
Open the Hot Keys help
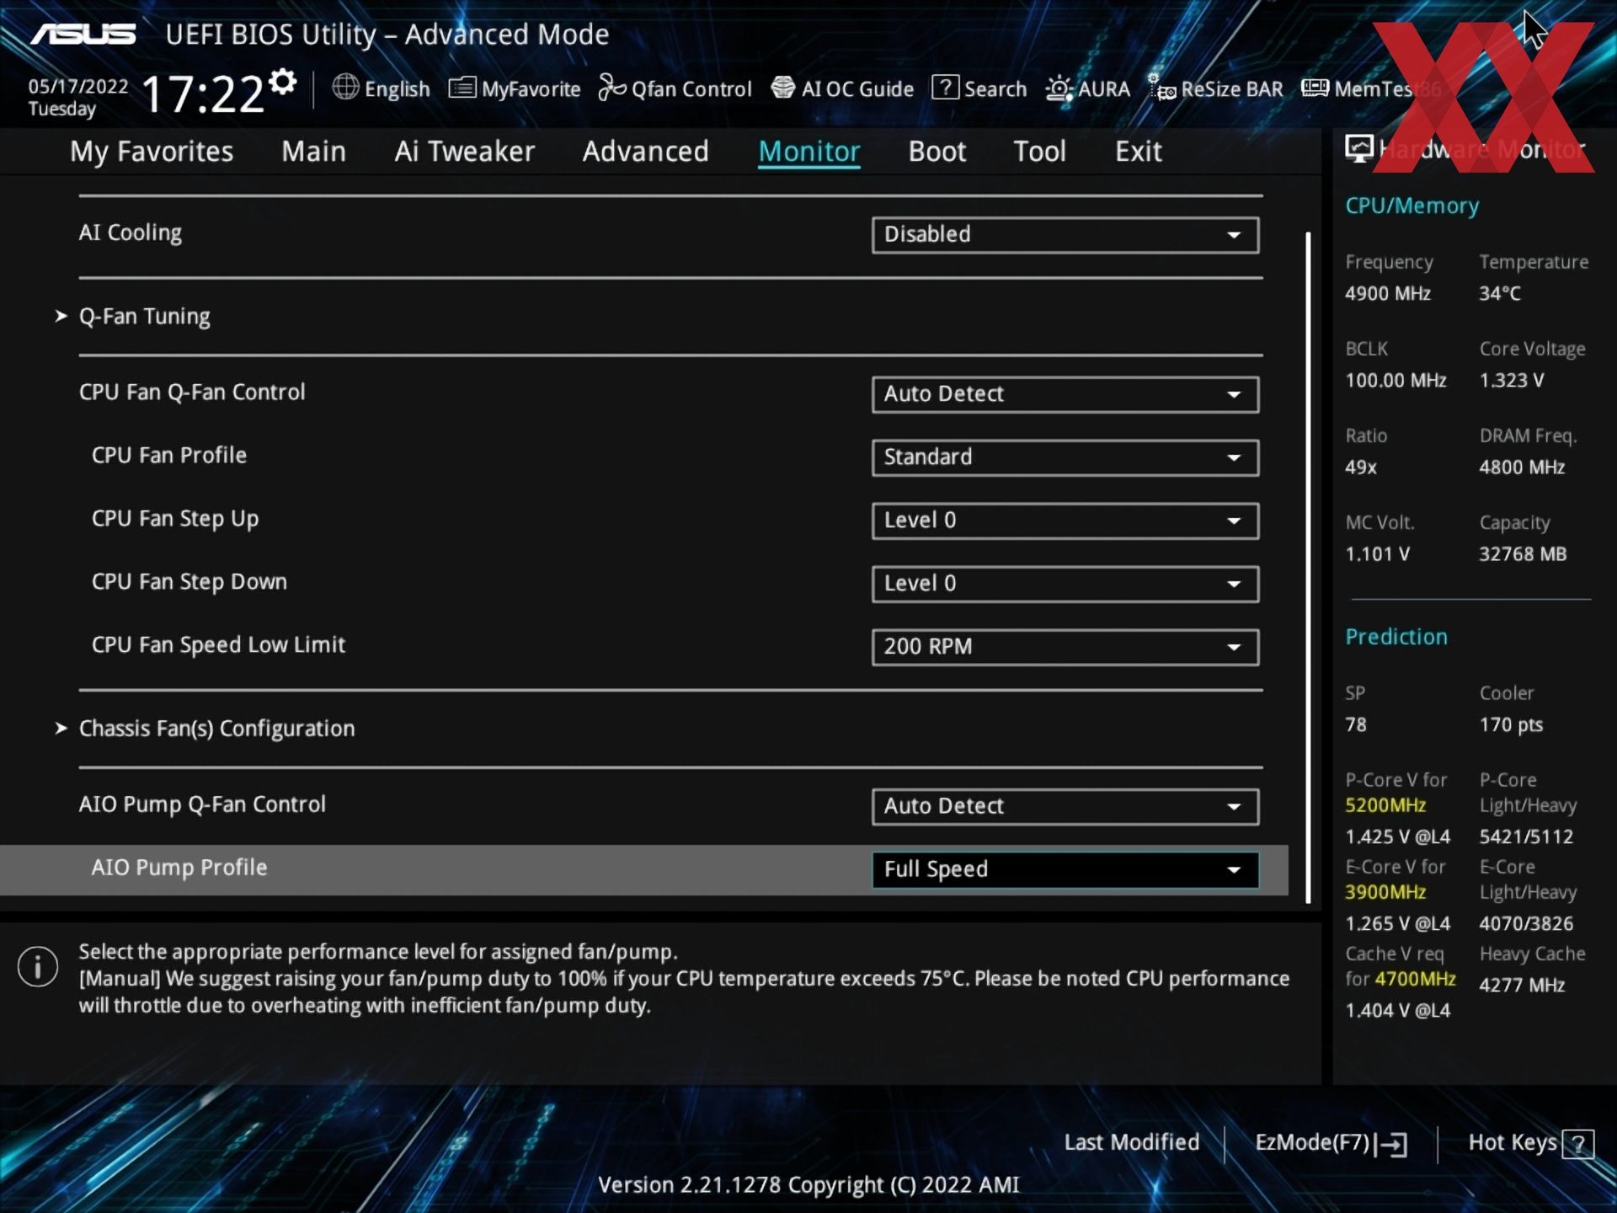click(1512, 1142)
